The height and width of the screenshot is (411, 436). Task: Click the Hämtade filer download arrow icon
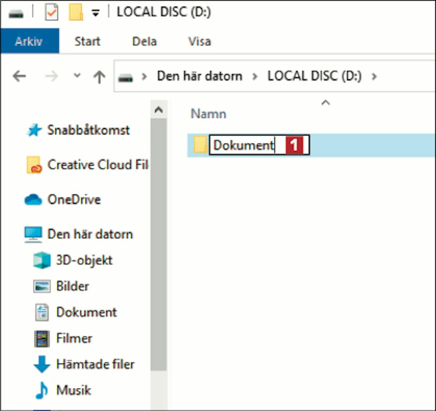coord(42,364)
